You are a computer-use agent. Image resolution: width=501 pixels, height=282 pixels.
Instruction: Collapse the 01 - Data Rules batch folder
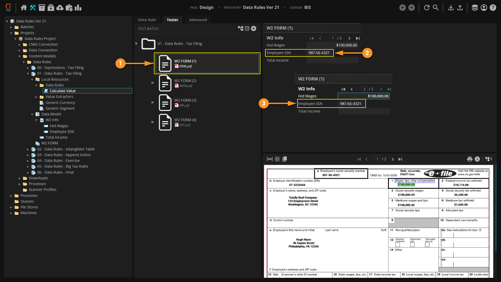[x=136, y=44]
